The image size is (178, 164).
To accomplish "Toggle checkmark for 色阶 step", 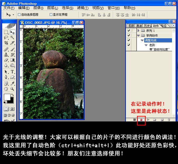I will click(x=129, y=45).
